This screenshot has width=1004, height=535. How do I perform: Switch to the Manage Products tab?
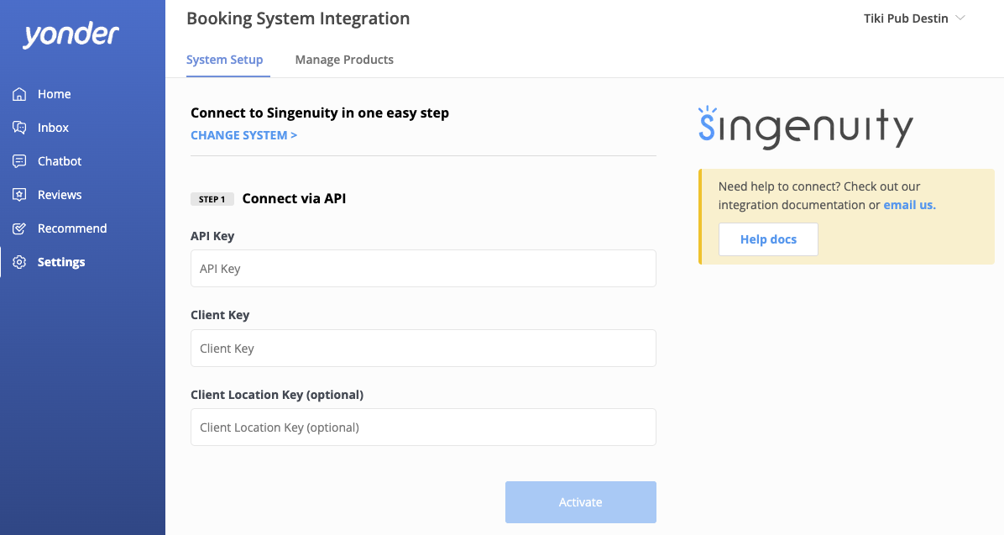point(344,60)
